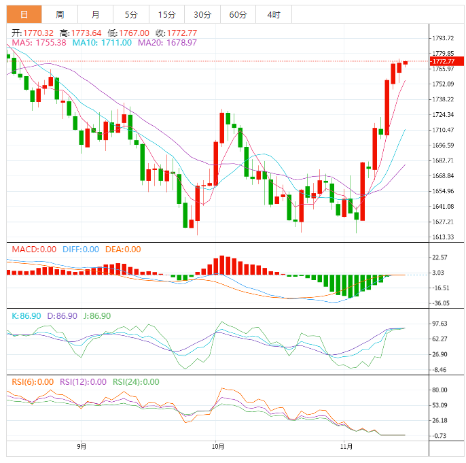Viewport: 466px width, 463px height.
Task: Click the J:86.90 indicator label
Action: point(97,315)
